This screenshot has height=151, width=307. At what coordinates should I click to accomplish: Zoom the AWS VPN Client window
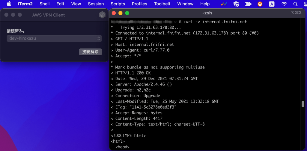pos(20,15)
